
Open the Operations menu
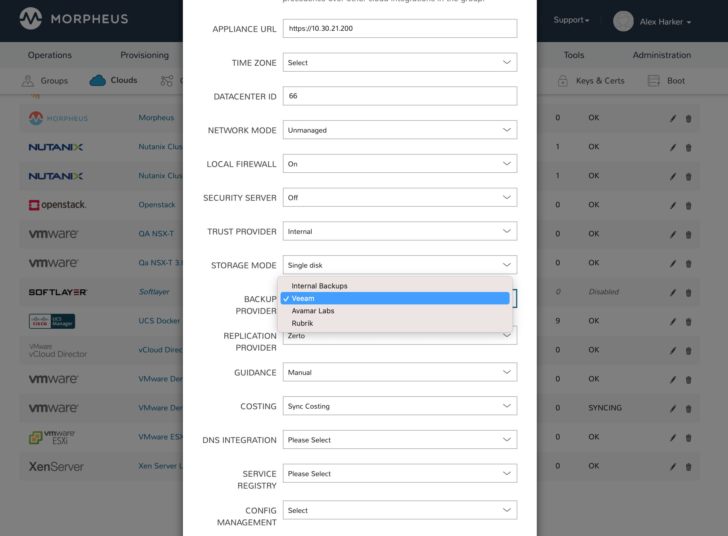[x=50, y=55]
